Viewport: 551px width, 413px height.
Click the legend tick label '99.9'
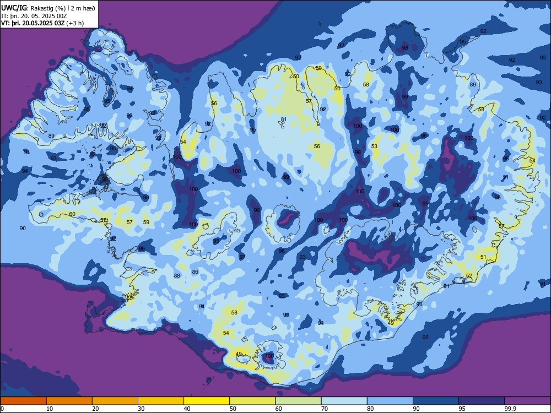coord(510,409)
